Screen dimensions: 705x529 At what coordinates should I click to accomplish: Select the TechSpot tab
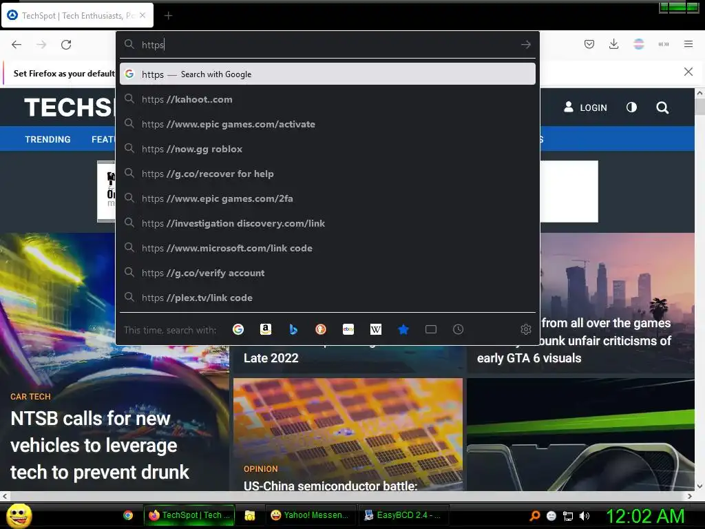(77, 15)
